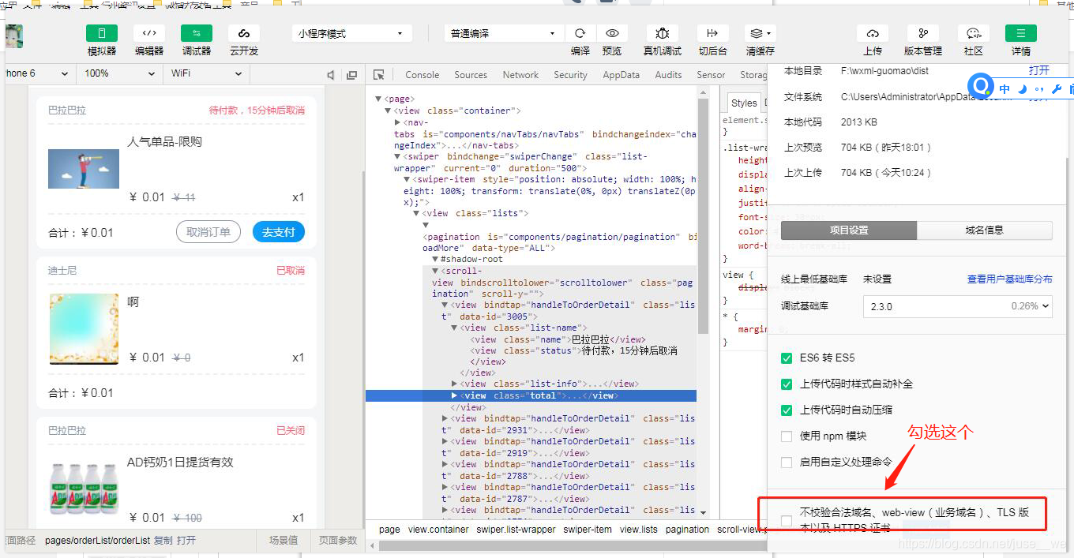Click the input method 中 icon
The image size is (1074, 558).
pyautogui.click(x=1005, y=89)
